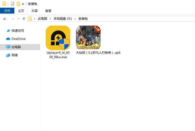Image resolution: width=195 pixels, height=131 pixels.
Task: Click the folder icon in address bar
Action: click(30, 19)
